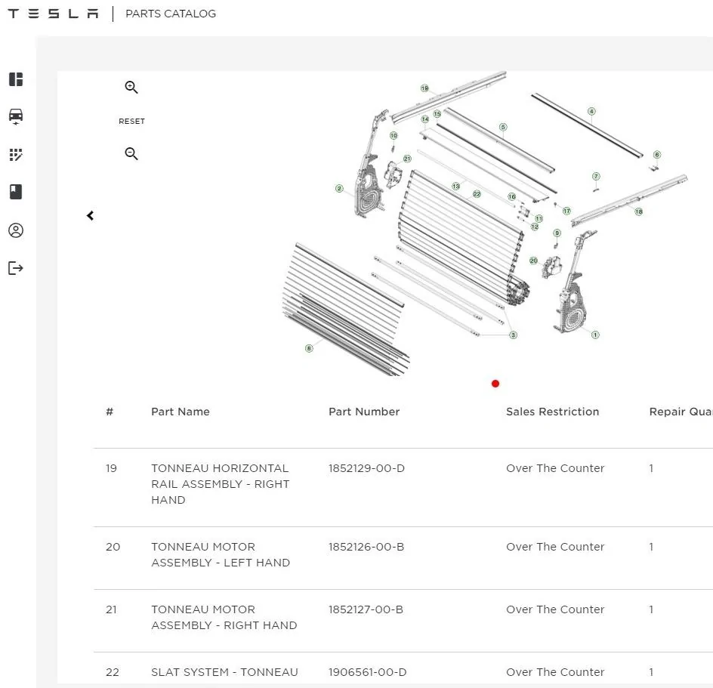713x688 pixels.
Task: Select callout 2 on the diagram
Action: pyautogui.click(x=340, y=188)
